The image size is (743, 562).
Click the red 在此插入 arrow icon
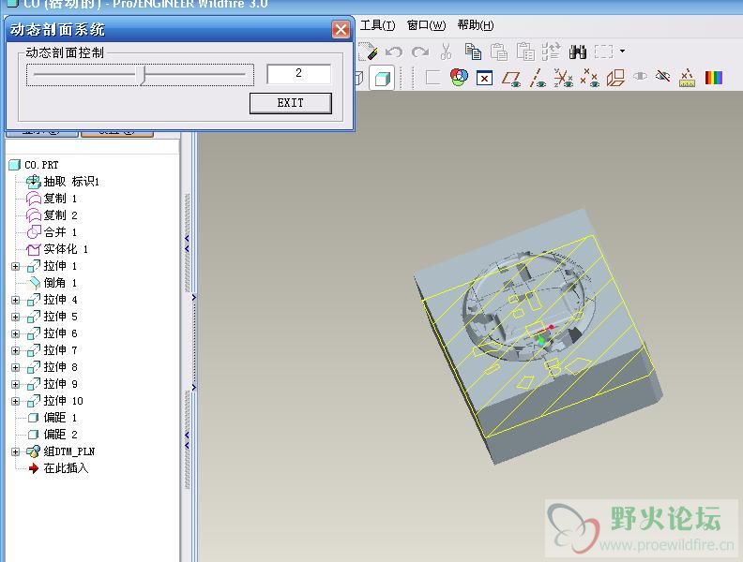coord(34,468)
